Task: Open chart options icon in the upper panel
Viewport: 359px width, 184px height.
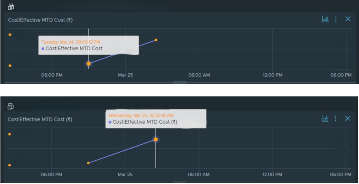Action: click(x=325, y=19)
